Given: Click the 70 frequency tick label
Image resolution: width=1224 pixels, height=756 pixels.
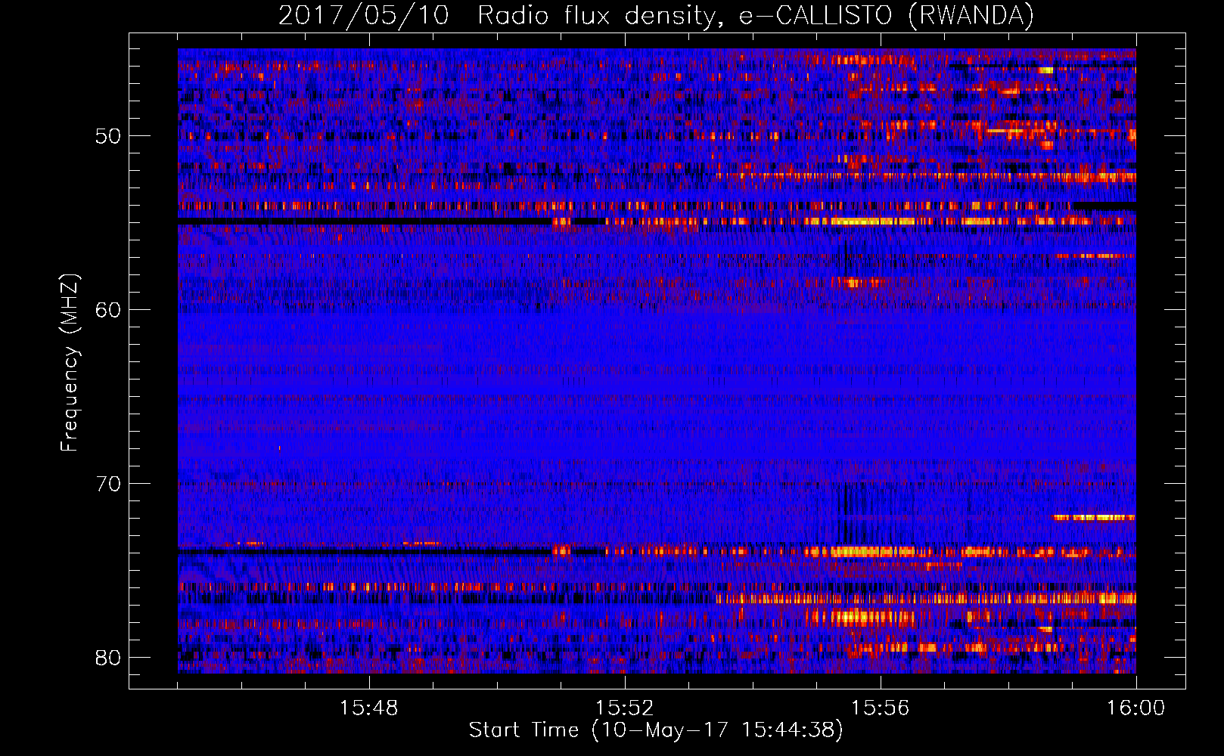Looking at the screenshot, I should click(x=108, y=484).
